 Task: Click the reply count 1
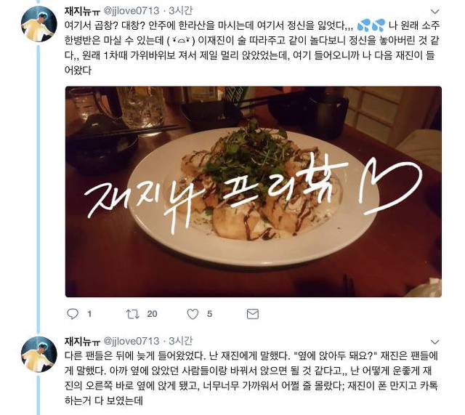[x=89, y=314]
